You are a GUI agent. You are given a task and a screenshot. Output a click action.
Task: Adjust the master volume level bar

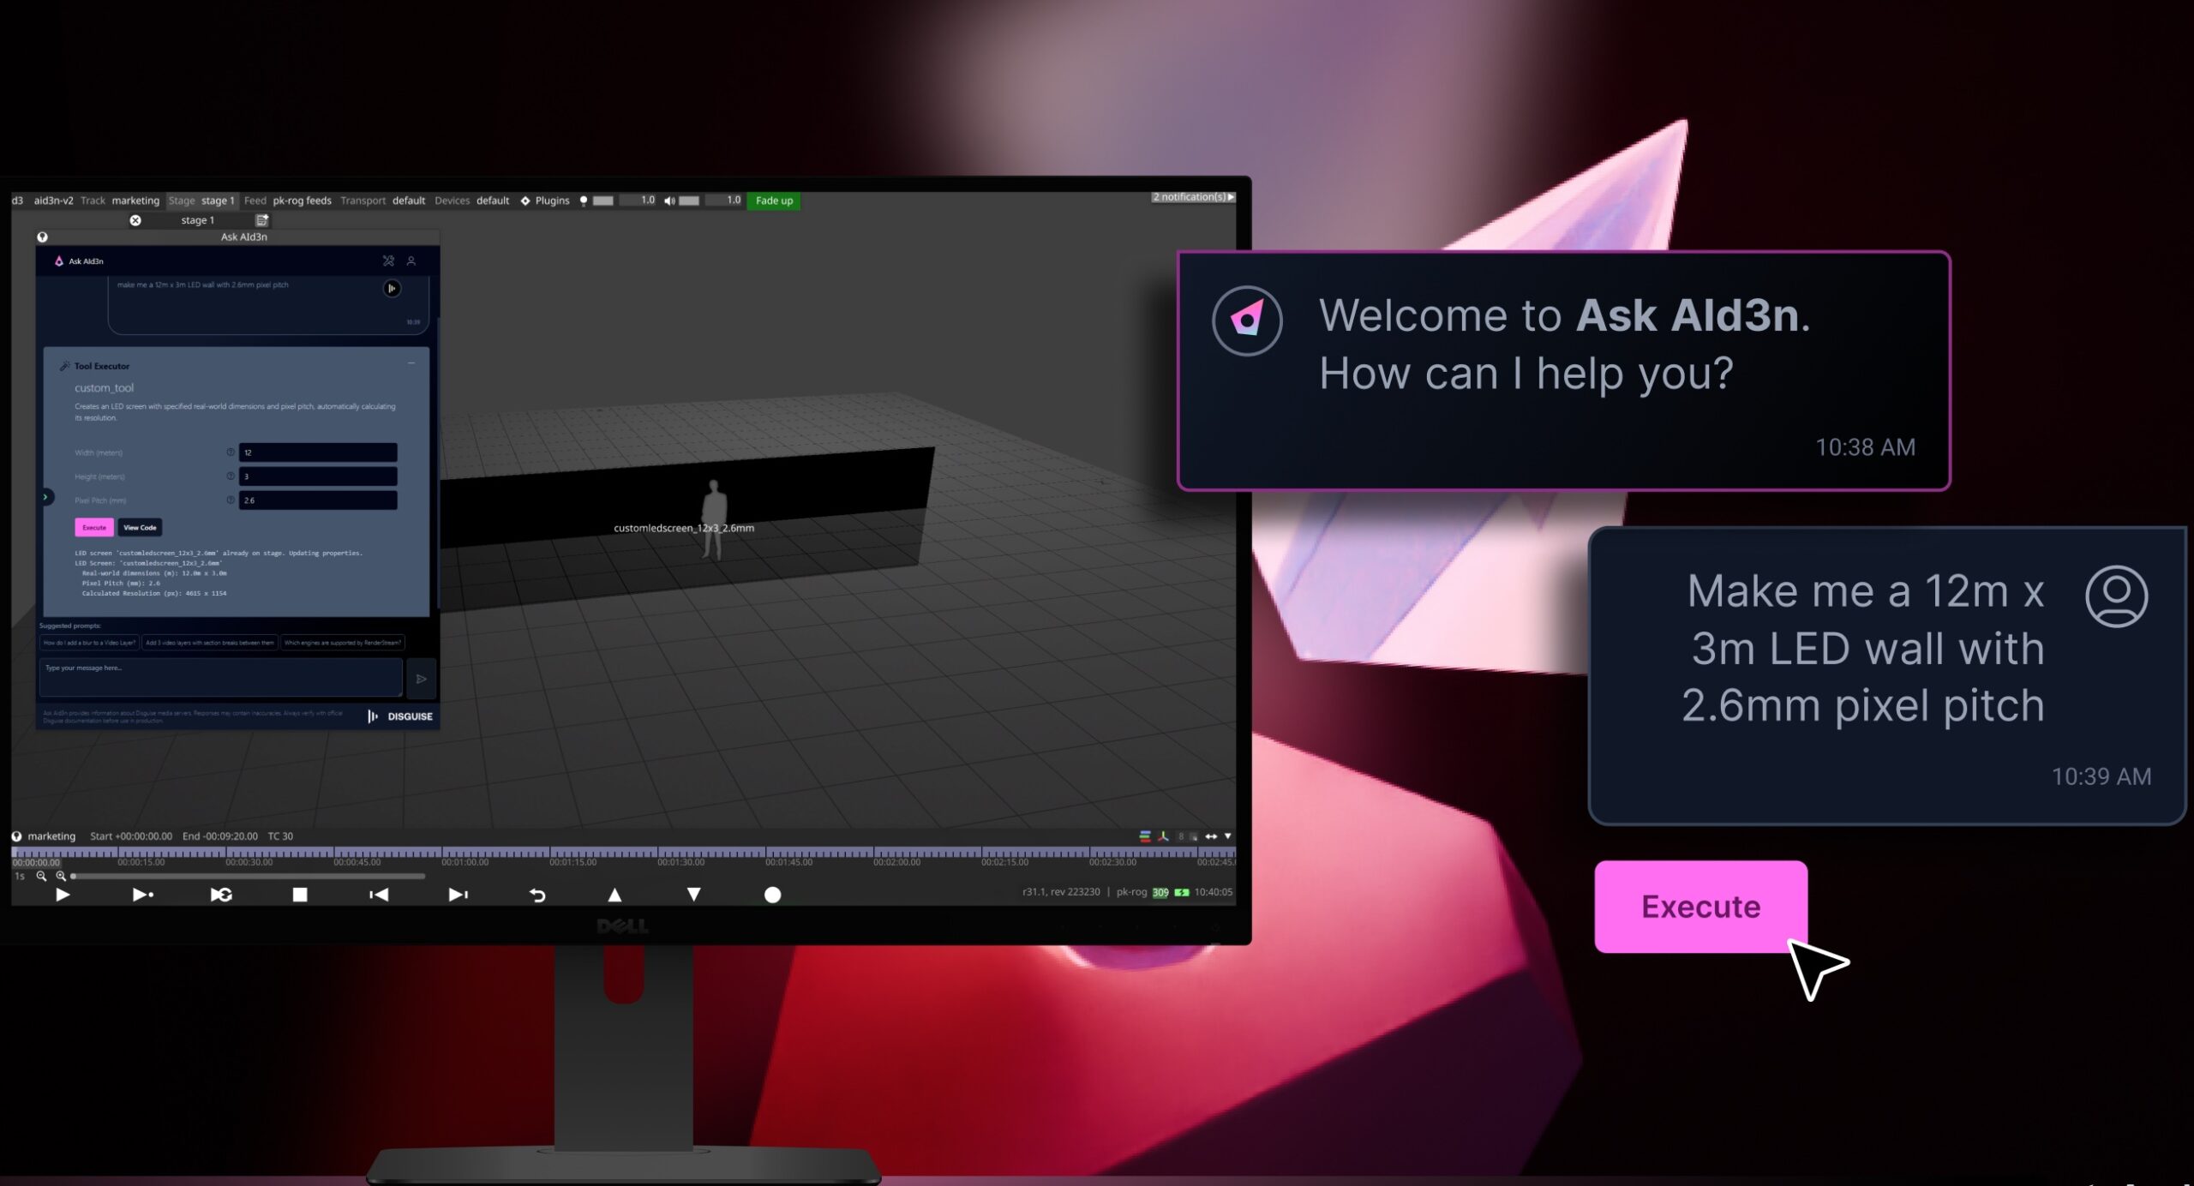(x=690, y=201)
